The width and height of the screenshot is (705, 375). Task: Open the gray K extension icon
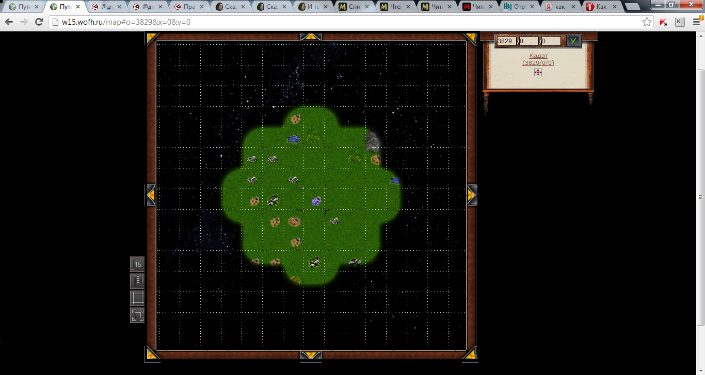680,22
